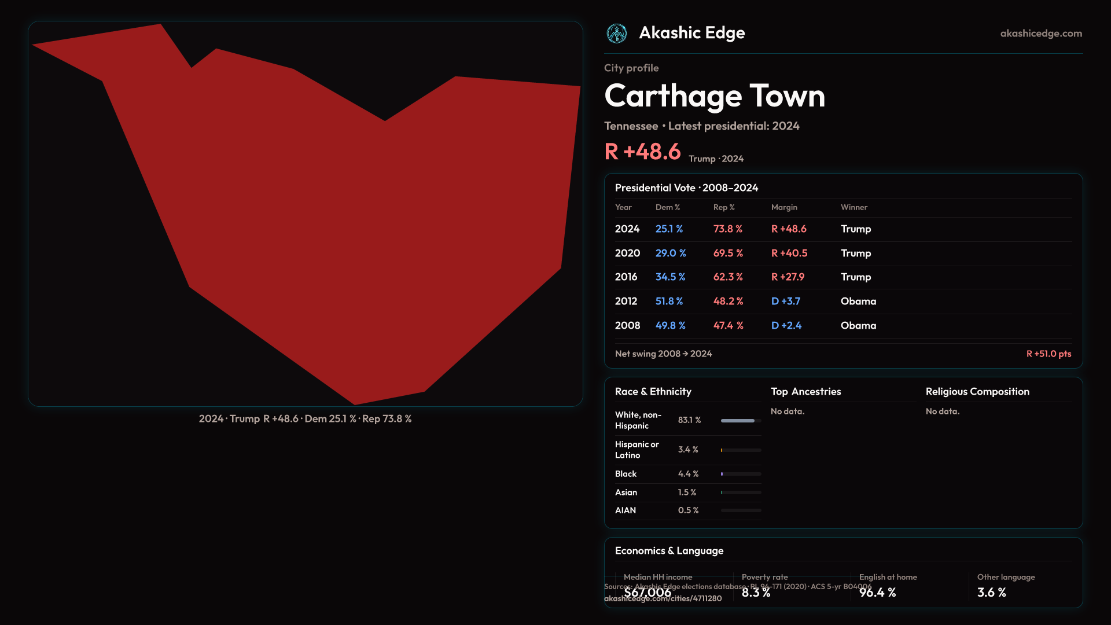Click the 2016 Trump winner cell
Screen dimensions: 1111x625
coord(855,277)
